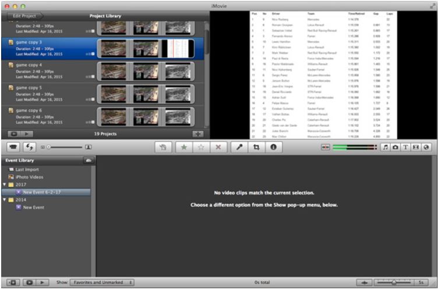Screen dimensions: 438x290
Task: Open the voiceover microphone tool
Action: [239, 147]
